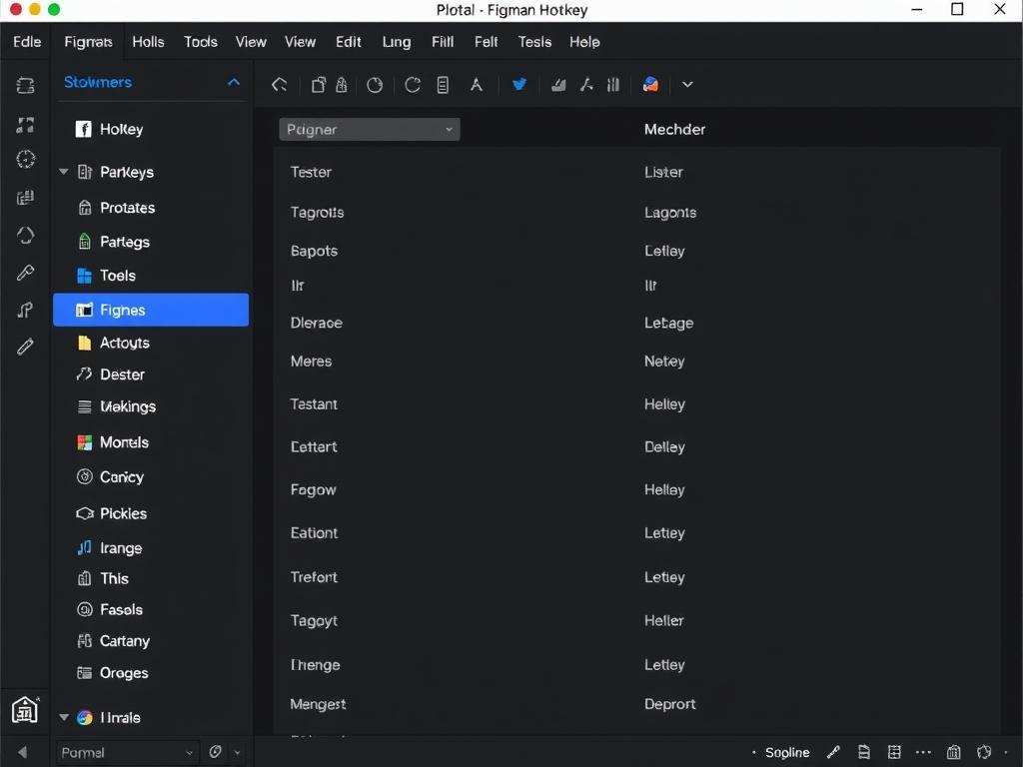Select the Pickles sidebar item

tap(151, 513)
